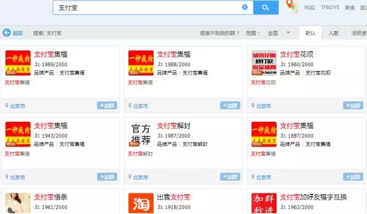Click the blue magnifier search button

(266, 7)
